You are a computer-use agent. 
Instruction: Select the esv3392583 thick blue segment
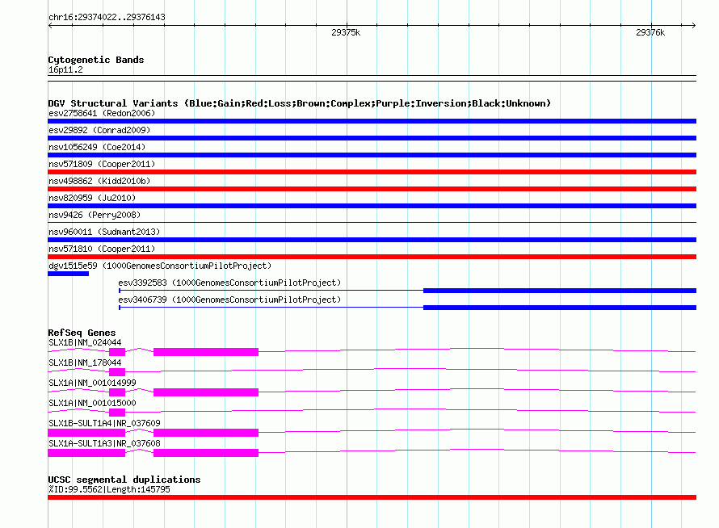click(x=560, y=291)
